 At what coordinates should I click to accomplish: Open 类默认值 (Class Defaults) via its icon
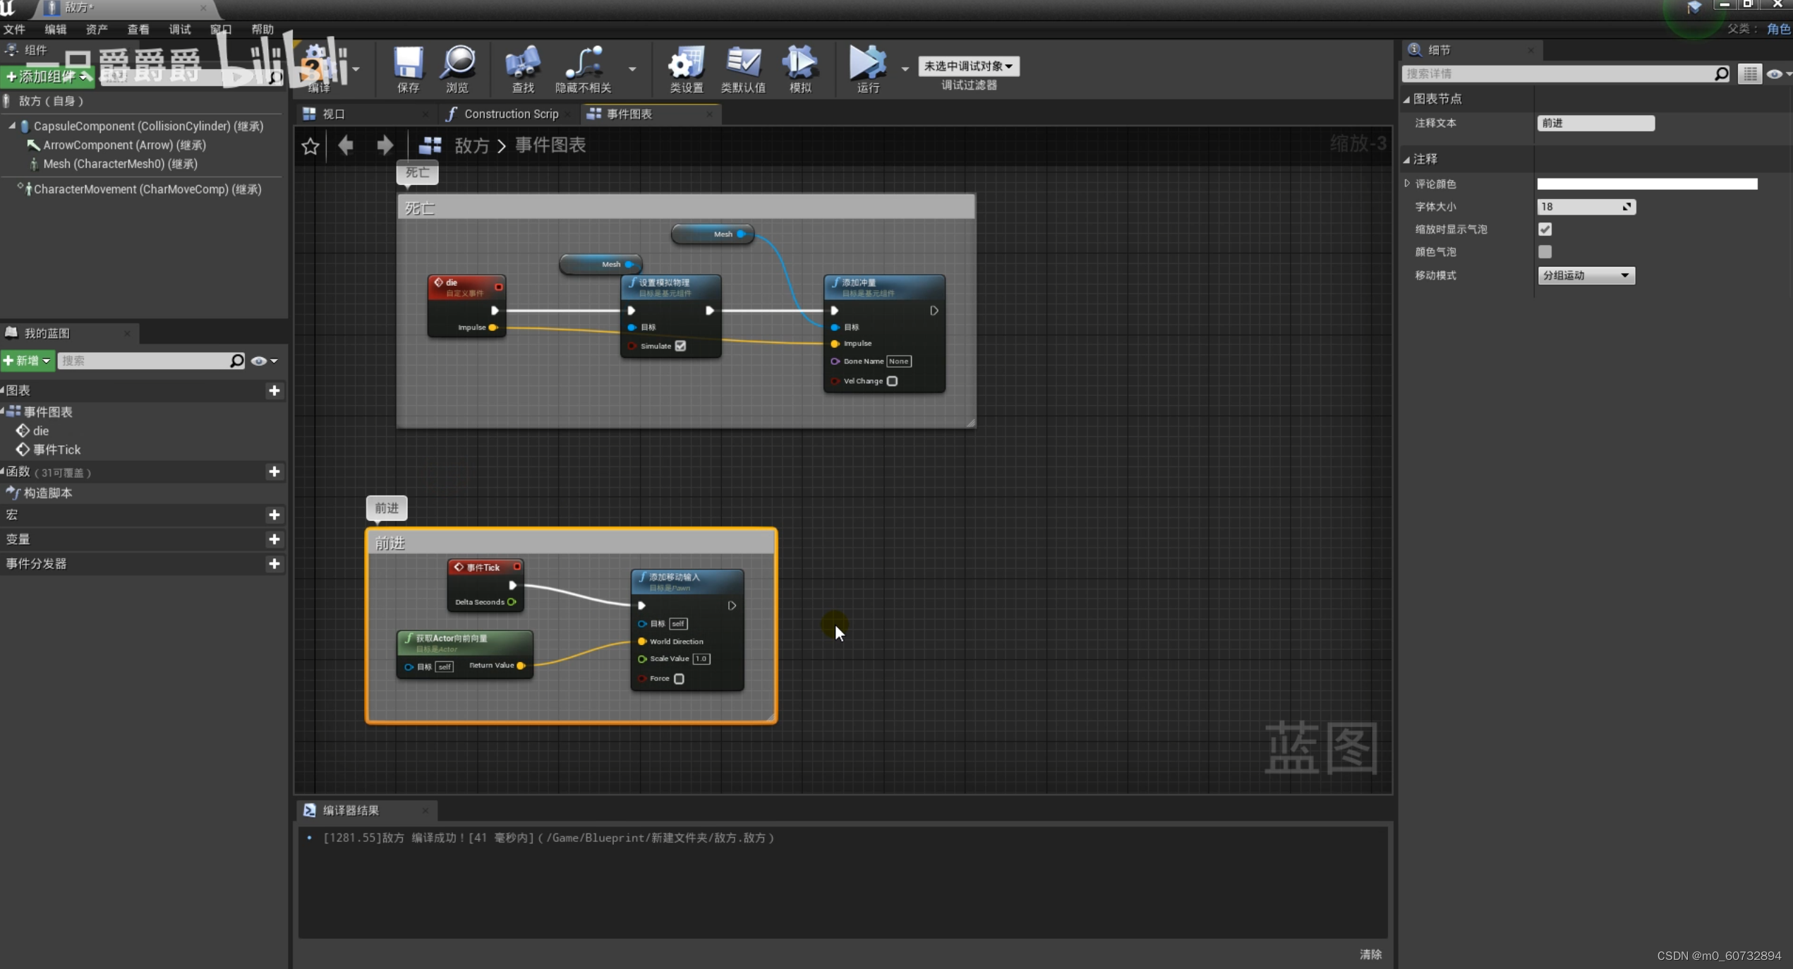click(x=744, y=68)
